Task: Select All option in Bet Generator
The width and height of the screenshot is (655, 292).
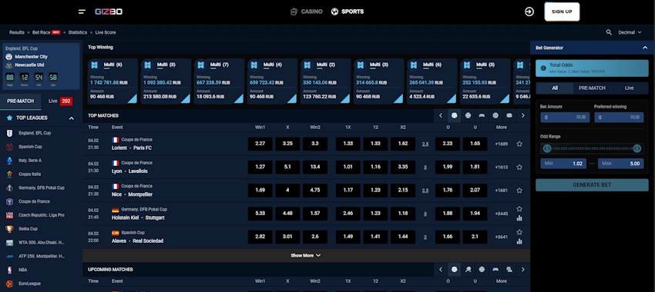Action: 555,88
